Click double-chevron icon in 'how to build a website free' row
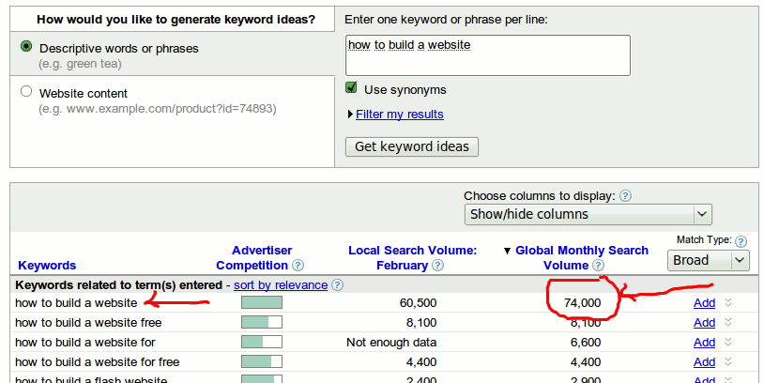764x383 pixels. tap(727, 322)
